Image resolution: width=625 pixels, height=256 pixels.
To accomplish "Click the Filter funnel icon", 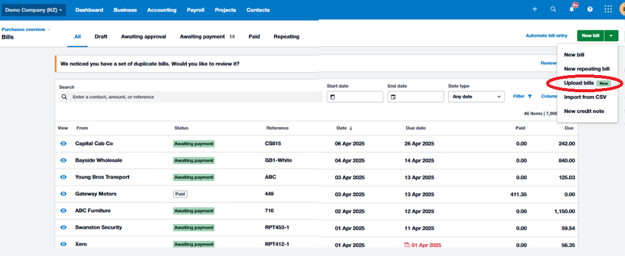I will point(530,96).
